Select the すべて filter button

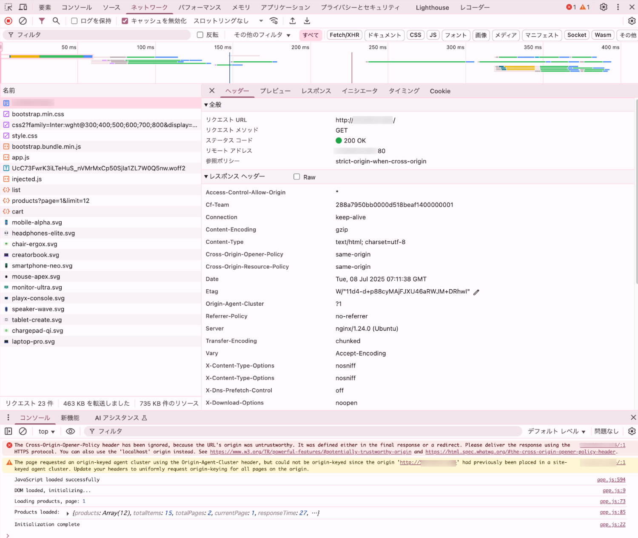coord(310,35)
